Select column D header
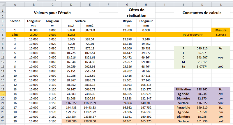The height and width of the screenshot is (125, 233). (71, 5)
